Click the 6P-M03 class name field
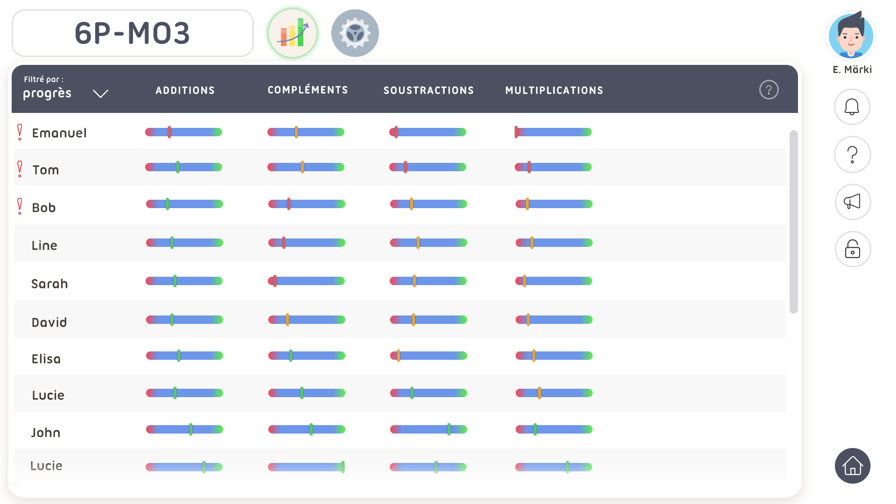The height and width of the screenshot is (504, 896). coord(133,34)
